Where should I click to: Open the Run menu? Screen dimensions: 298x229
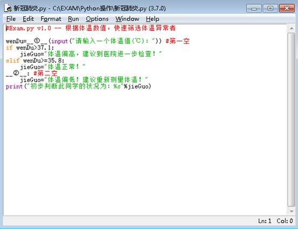pyautogui.click(x=73, y=19)
